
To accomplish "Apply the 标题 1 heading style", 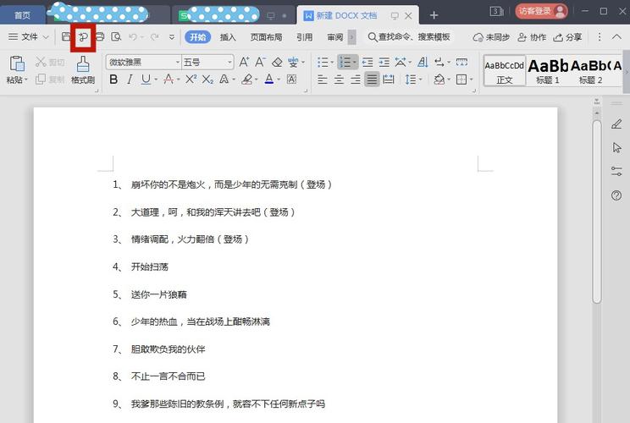I will (x=548, y=71).
